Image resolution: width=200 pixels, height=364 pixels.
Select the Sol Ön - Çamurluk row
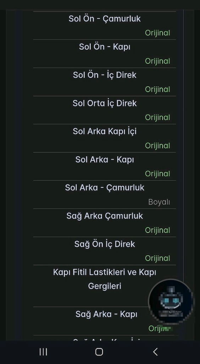click(x=104, y=26)
